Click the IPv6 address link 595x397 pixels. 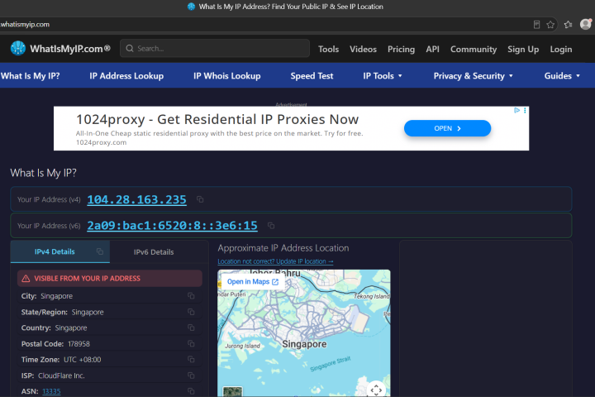coord(172,226)
